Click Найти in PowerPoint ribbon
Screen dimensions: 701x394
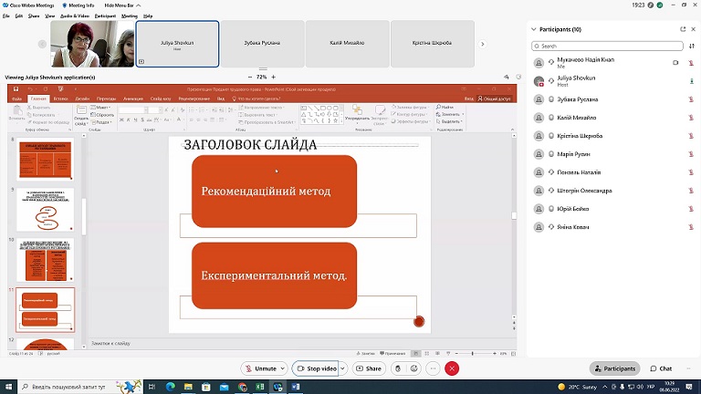[x=445, y=108]
